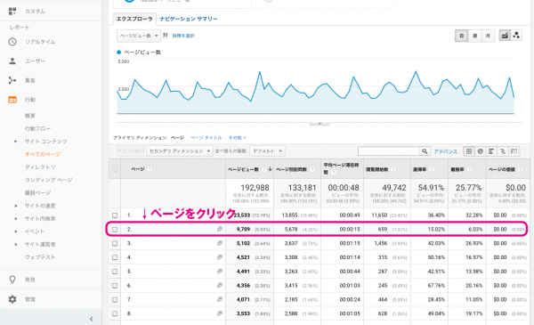The width and height of the screenshot is (534, 325).
Task: Open ランディング ページ report
Action: tap(48, 180)
